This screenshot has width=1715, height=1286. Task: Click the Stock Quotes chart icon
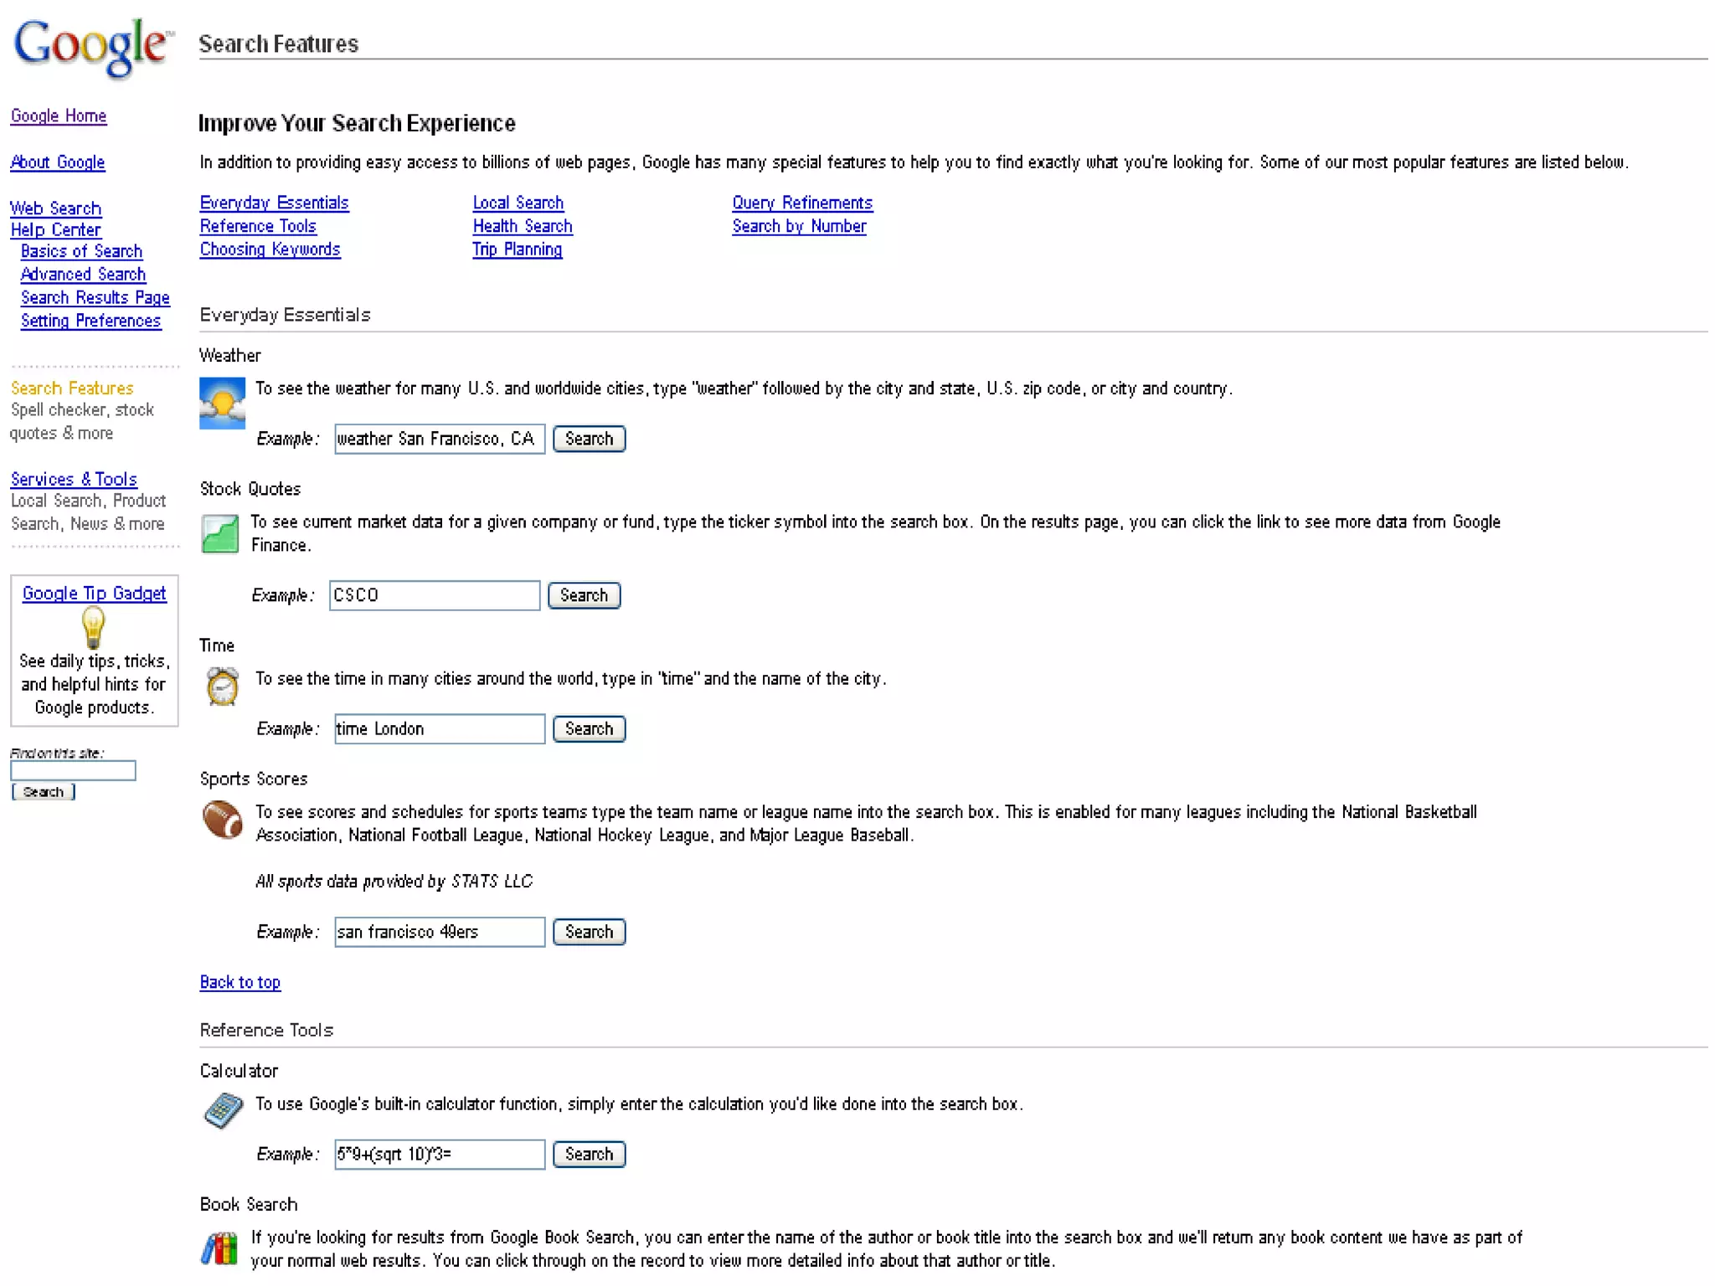(220, 534)
